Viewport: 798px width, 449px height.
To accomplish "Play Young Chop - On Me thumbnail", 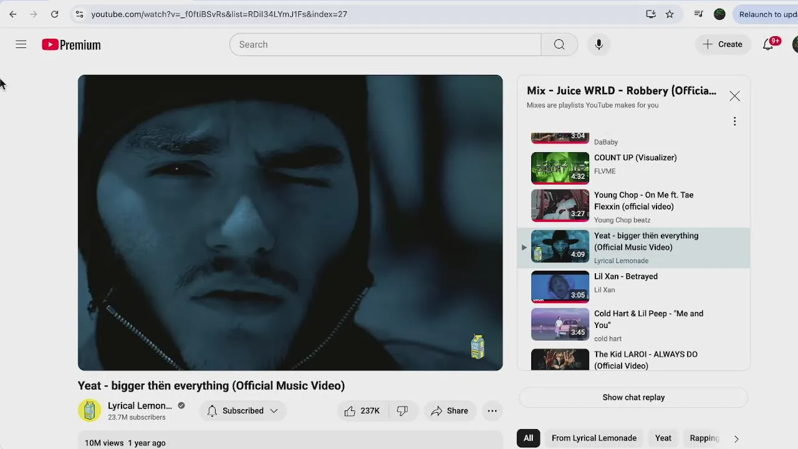I will (x=560, y=205).
